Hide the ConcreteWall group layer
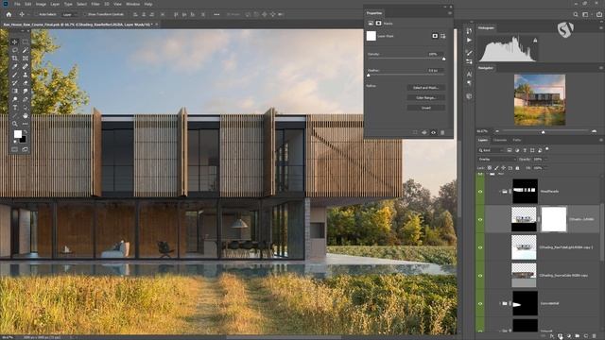605x340 pixels. (x=480, y=304)
